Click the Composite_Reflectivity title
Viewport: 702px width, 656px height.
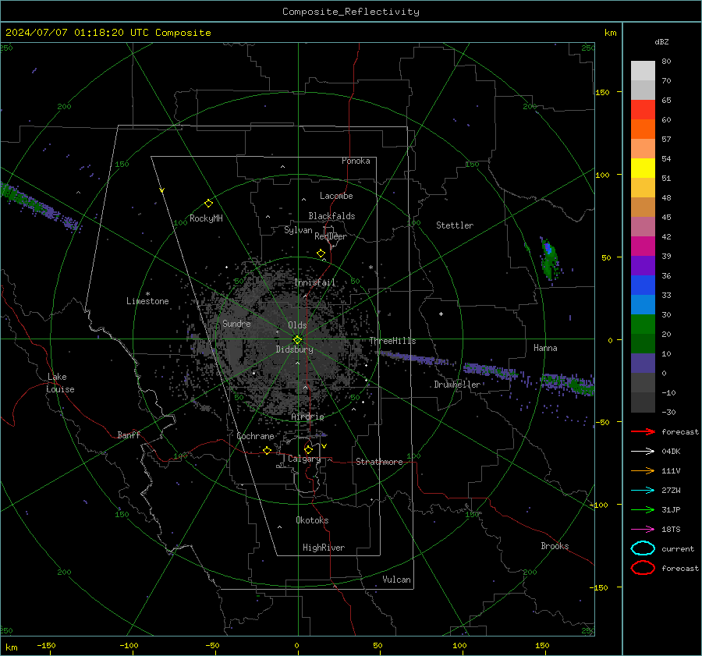click(351, 12)
